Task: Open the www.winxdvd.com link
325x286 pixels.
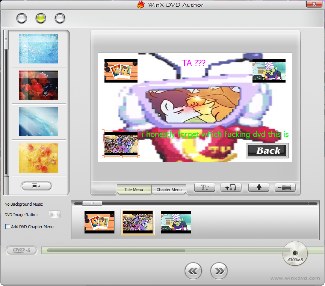Action: (x=295, y=278)
